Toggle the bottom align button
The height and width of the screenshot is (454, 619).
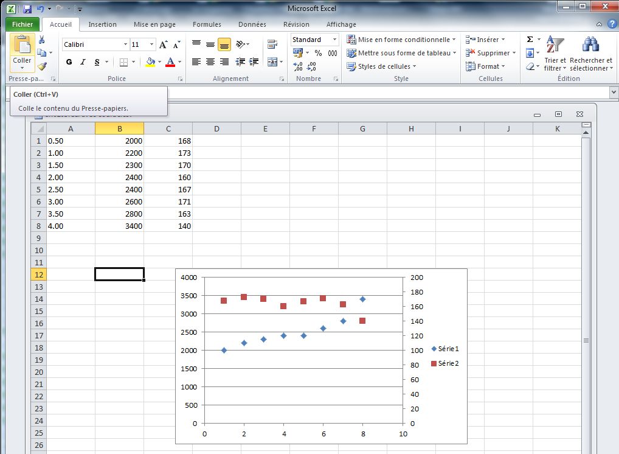224,44
